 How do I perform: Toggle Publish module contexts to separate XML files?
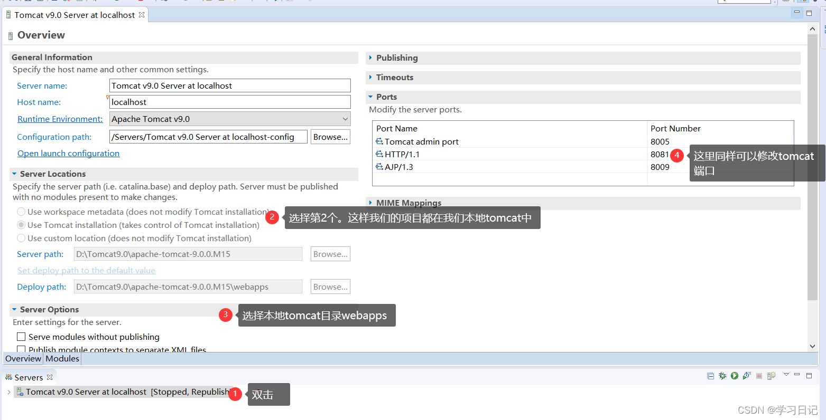click(x=21, y=349)
